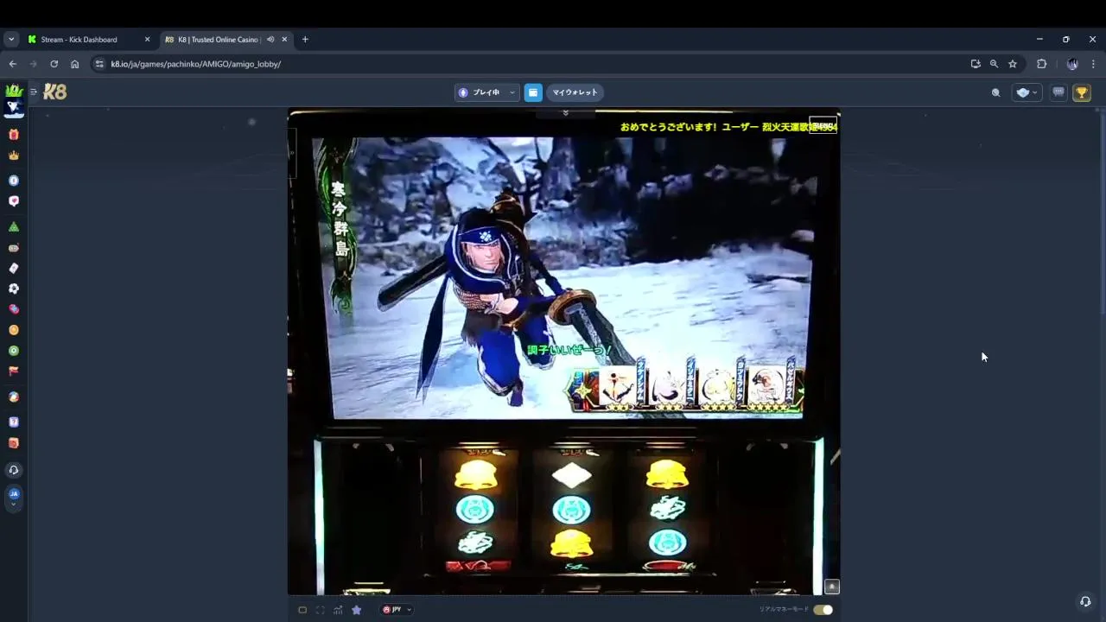Reload the page with browser refresh button

54,64
